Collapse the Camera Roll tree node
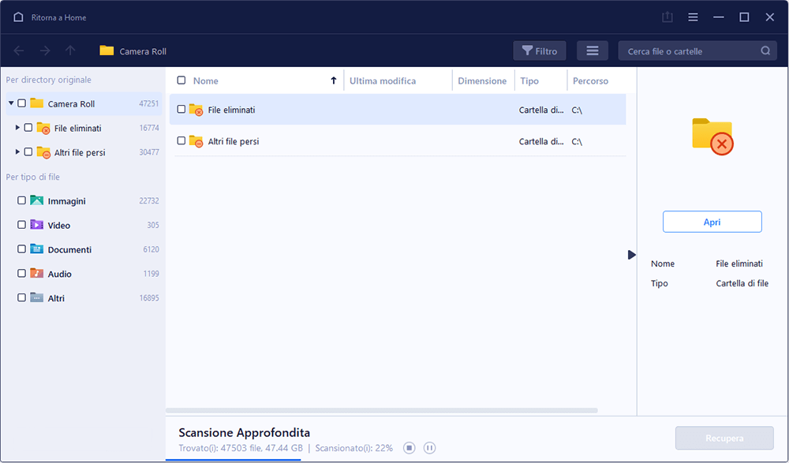The image size is (789, 463). (x=11, y=103)
